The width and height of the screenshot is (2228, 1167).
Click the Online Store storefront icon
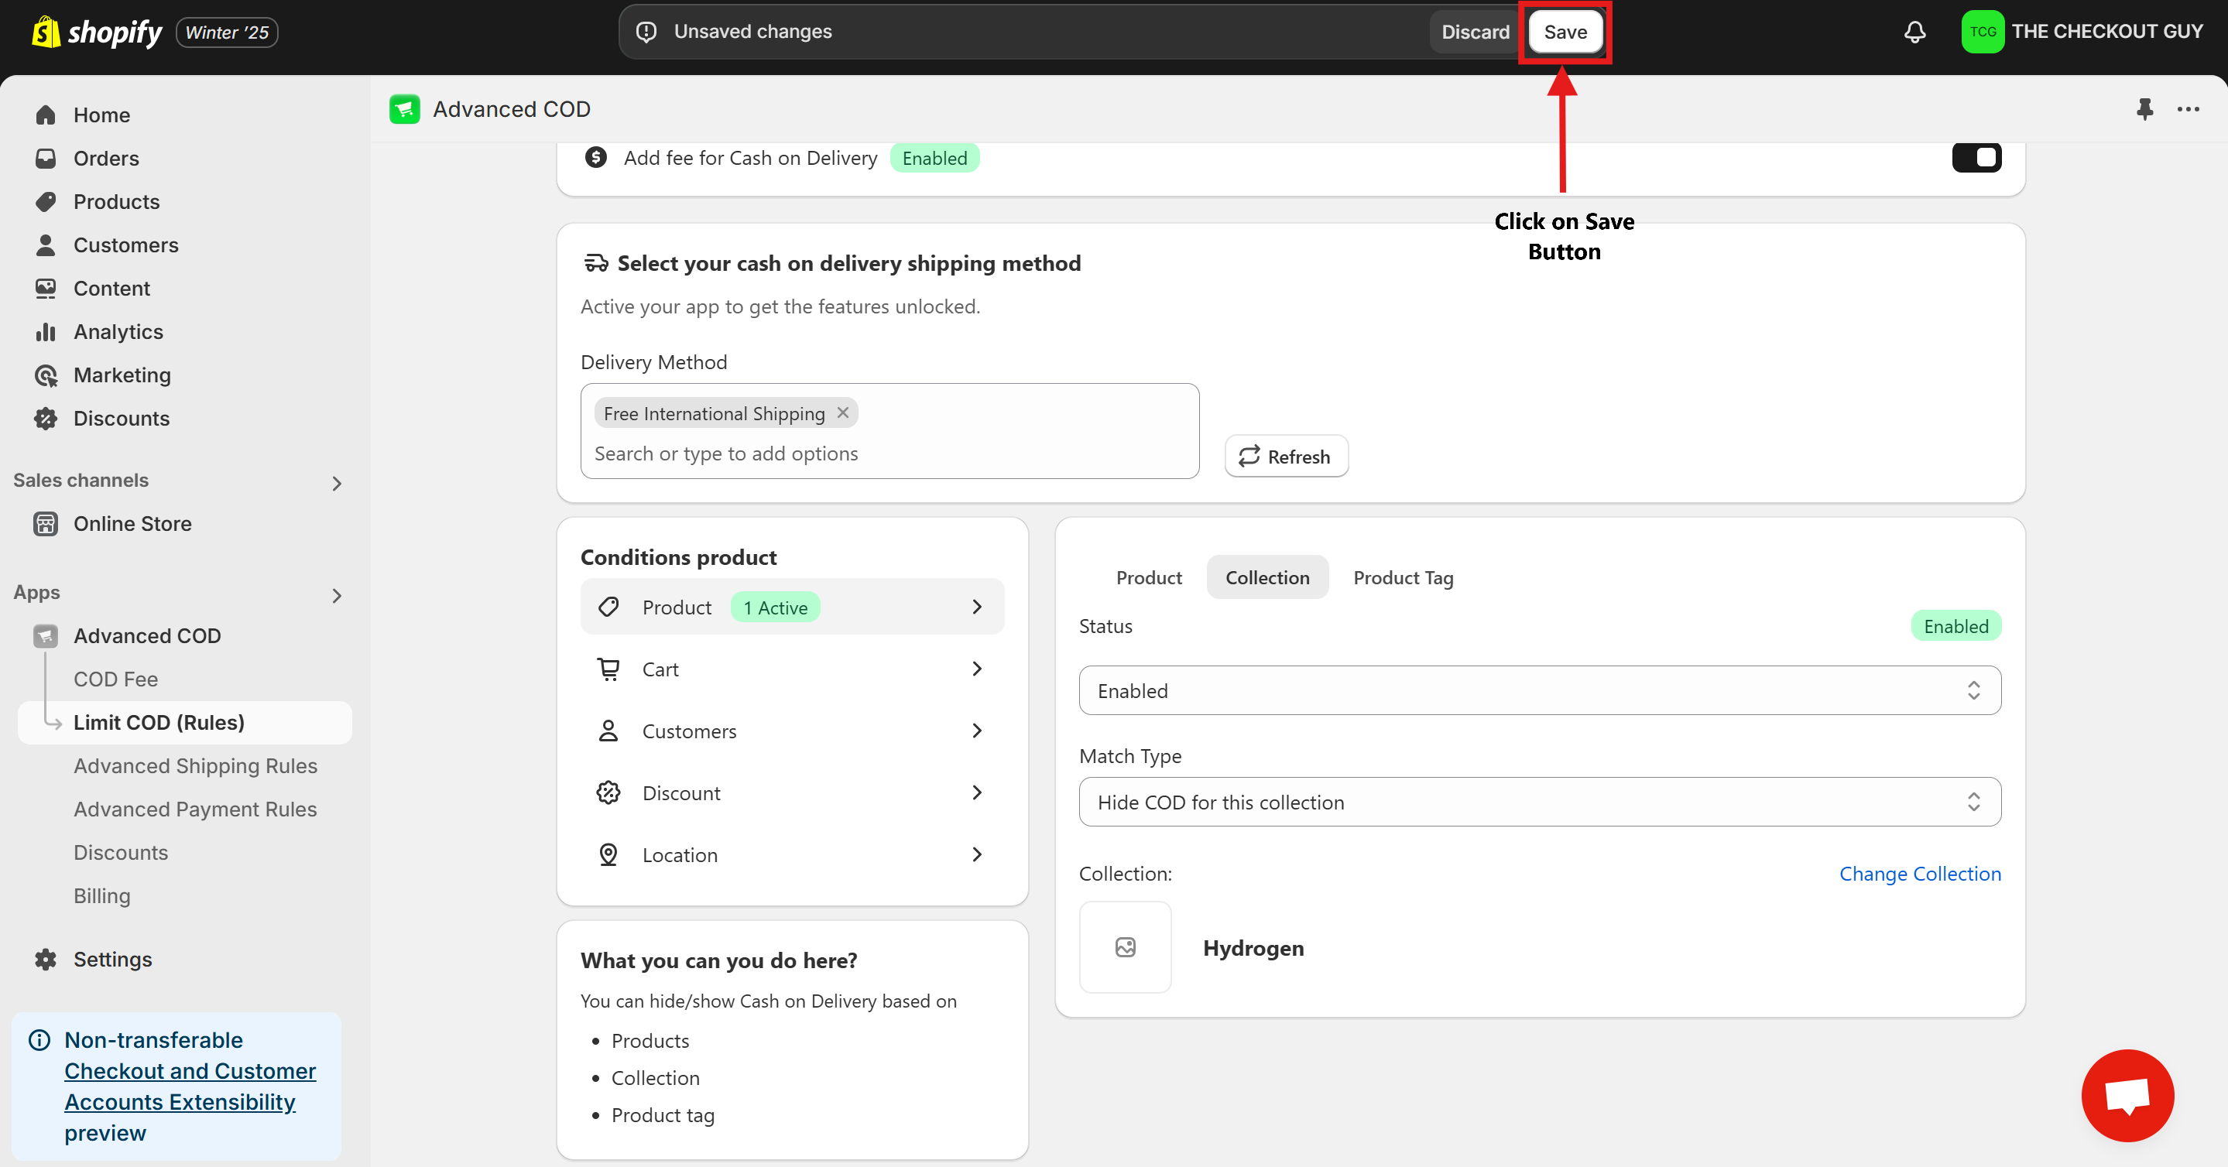pyautogui.click(x=46, y=524)
